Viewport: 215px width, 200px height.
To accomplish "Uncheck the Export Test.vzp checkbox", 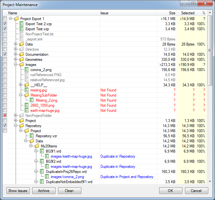I will (5, 29).
